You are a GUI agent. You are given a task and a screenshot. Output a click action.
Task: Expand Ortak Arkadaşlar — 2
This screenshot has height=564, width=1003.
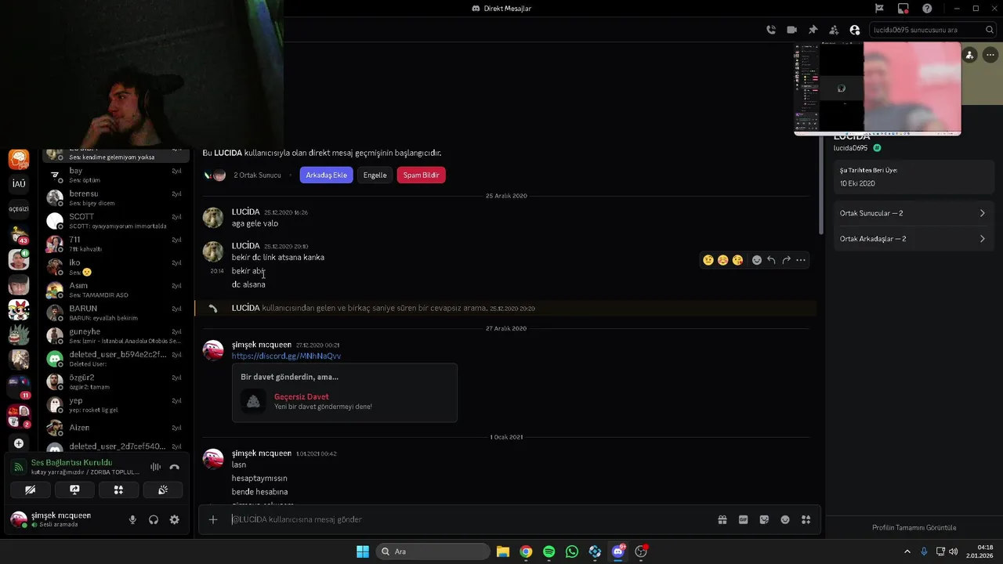pyautogui.click(x=913, y=239)
